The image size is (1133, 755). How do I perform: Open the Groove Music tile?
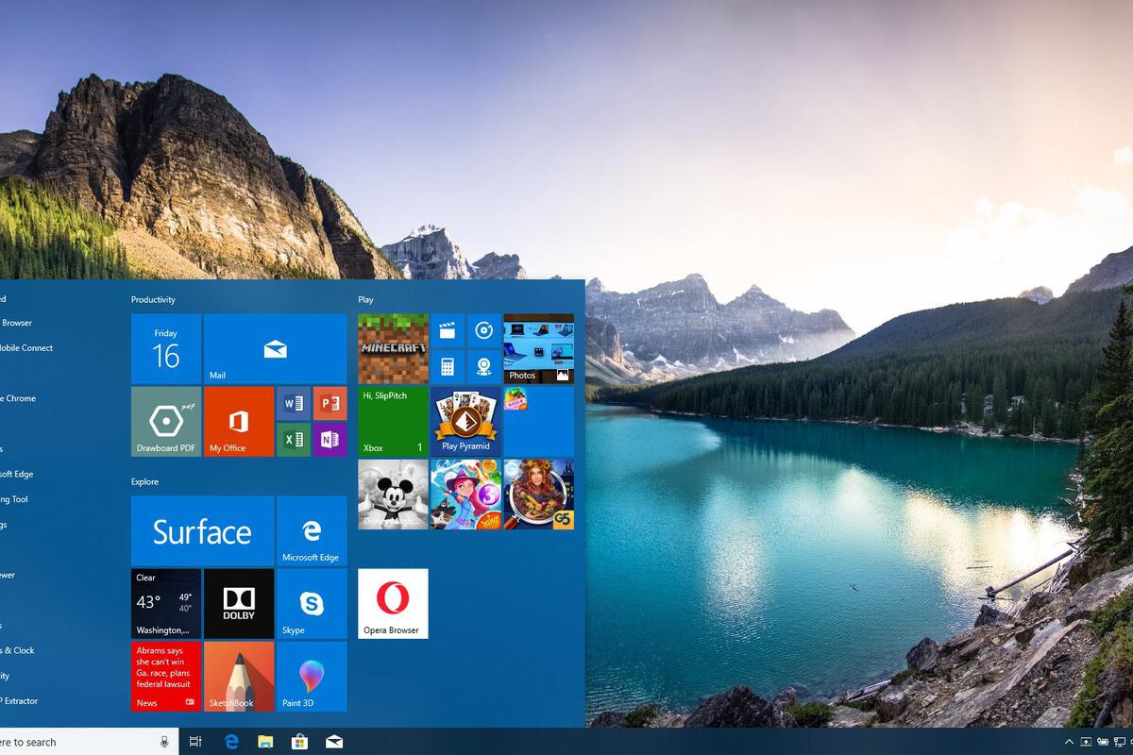484,330
